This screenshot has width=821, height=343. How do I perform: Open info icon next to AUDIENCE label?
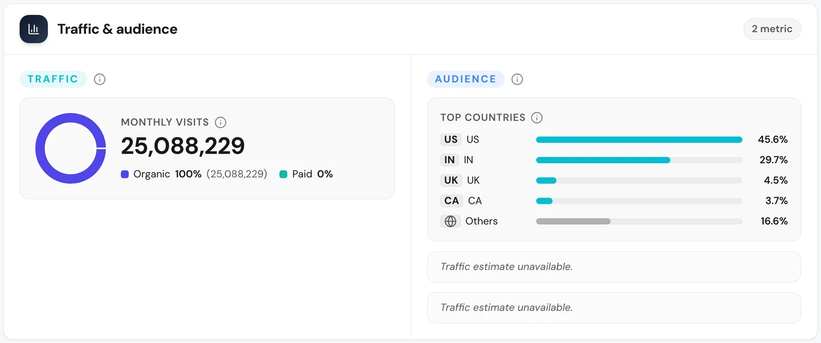[517, 79]
